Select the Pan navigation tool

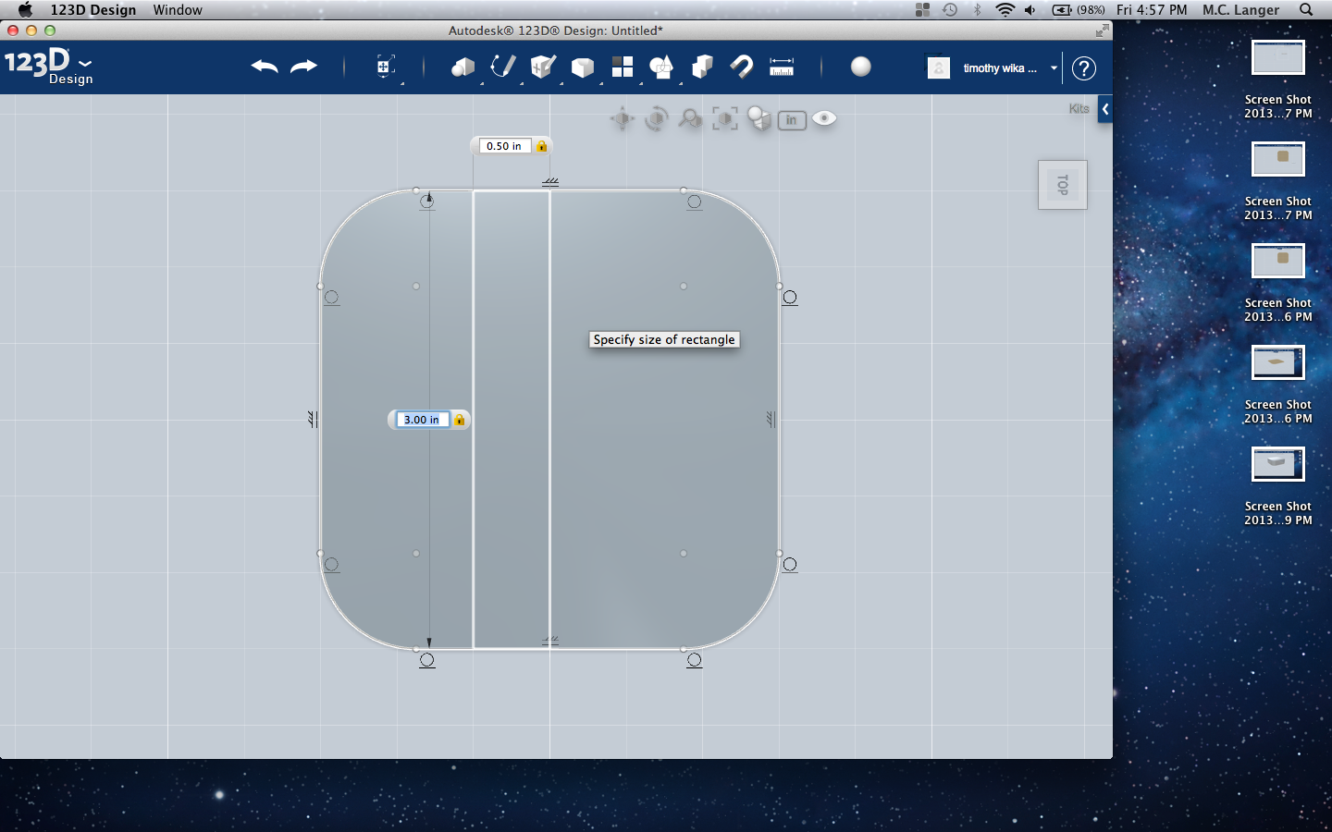click(x=623, y=118)
